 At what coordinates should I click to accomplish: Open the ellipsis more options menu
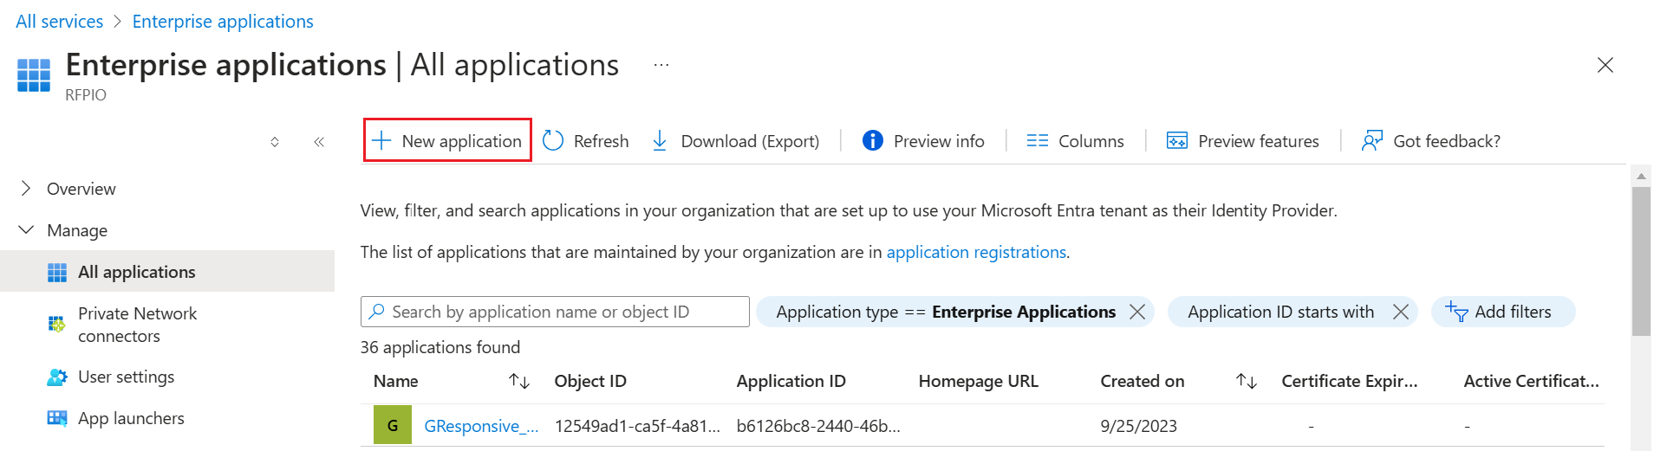click(x=661, y=65)
